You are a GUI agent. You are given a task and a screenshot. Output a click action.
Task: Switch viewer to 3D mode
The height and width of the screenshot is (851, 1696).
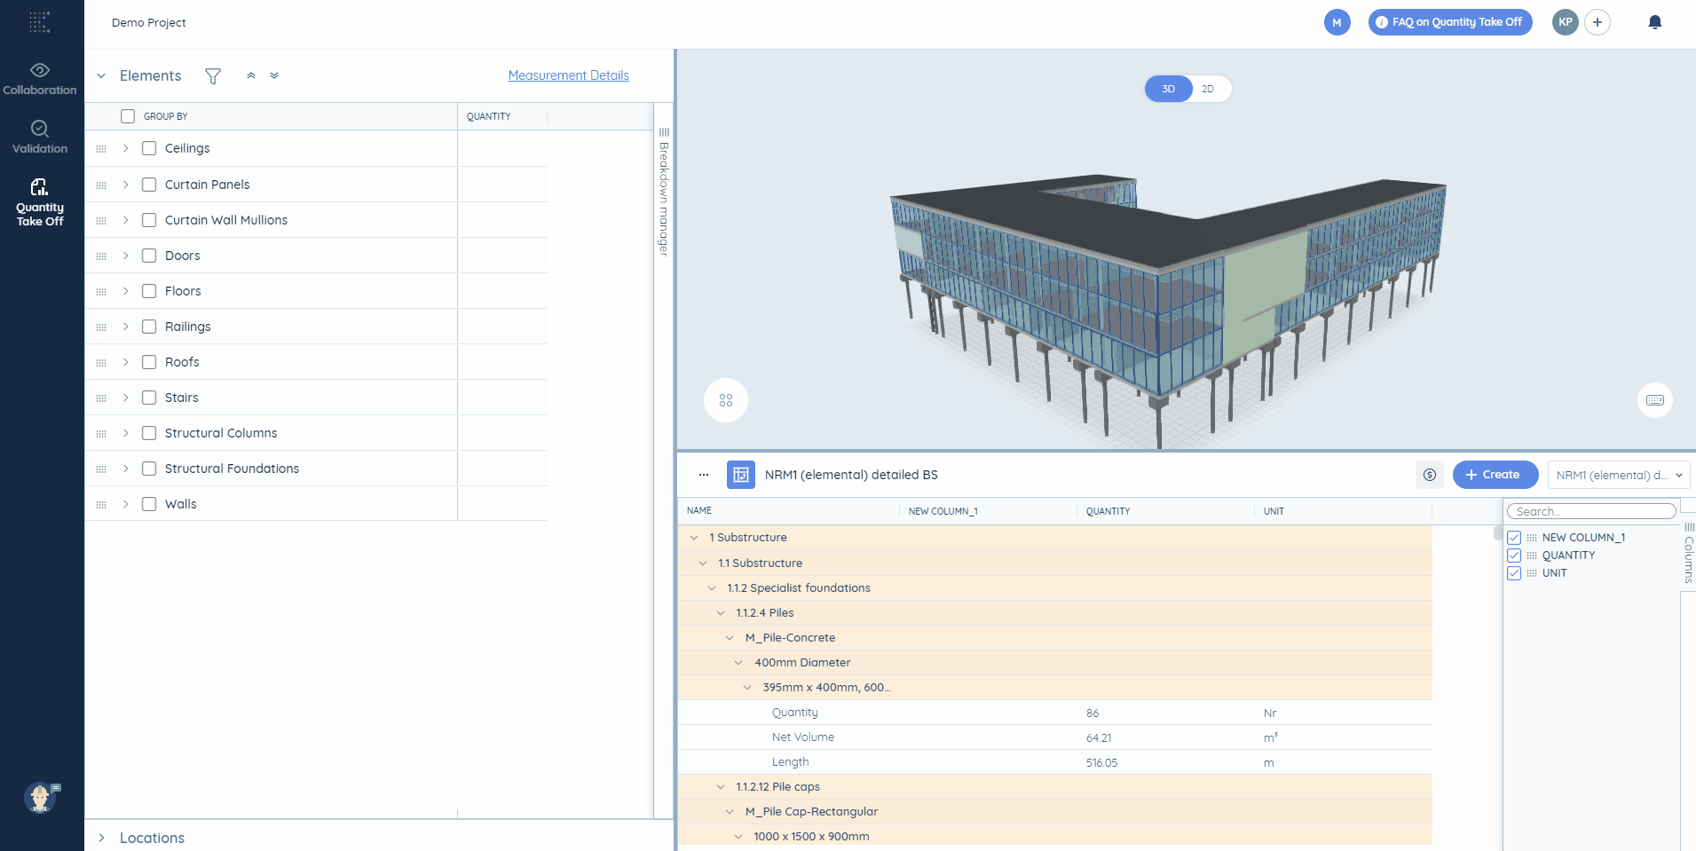tap(1169, 89)
